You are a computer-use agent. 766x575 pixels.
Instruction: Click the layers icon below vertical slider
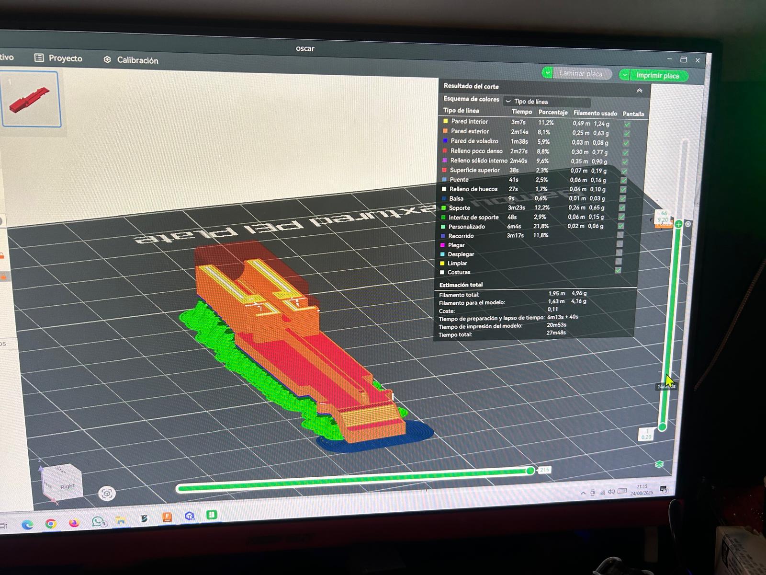659,464
